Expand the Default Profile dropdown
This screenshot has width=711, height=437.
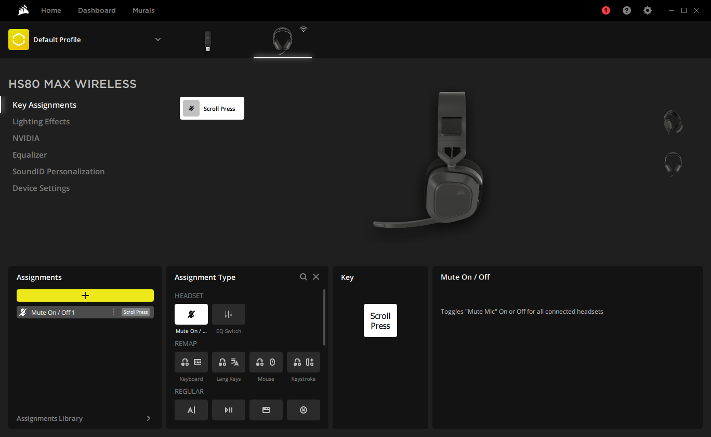click(x=158, y=40)
